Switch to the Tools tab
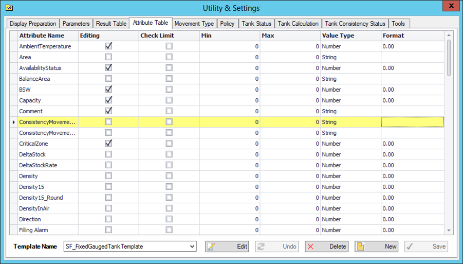Screen dimensions: 463x264 pos(398,24)
